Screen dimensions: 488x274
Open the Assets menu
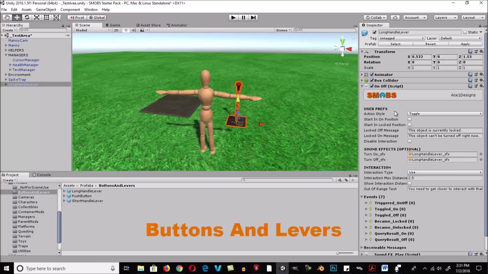[26, 10]
